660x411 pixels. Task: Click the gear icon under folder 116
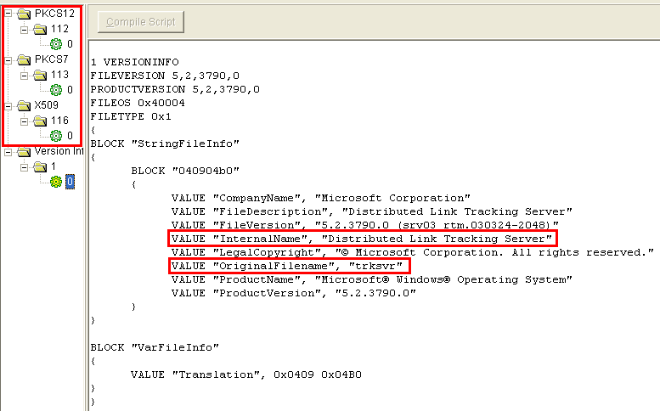56,136
